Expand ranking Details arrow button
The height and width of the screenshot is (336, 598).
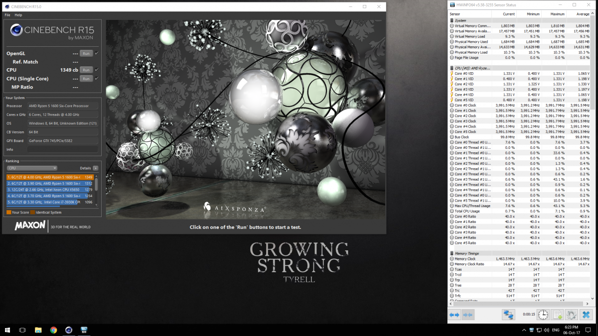pyautogui.click(x=95, y=168)
